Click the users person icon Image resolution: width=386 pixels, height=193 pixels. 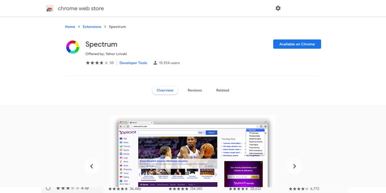coord(155,63)
